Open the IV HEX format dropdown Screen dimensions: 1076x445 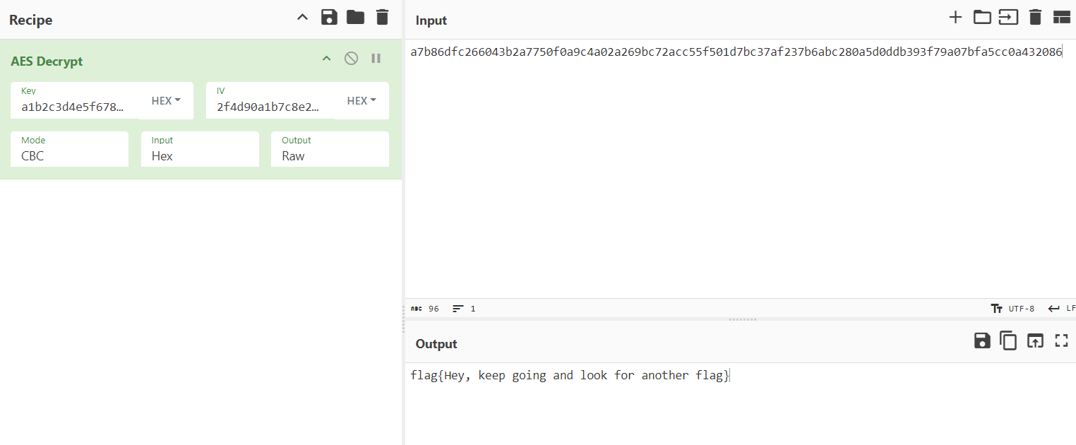click(361, 101)
